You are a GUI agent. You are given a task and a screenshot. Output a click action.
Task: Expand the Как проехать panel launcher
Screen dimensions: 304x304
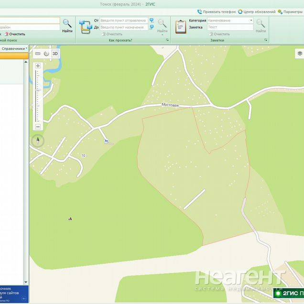point(167,41)
